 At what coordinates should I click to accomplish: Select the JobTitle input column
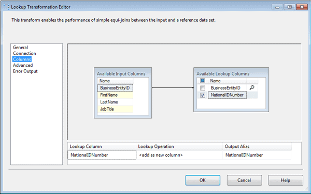[x=115, y=109]
